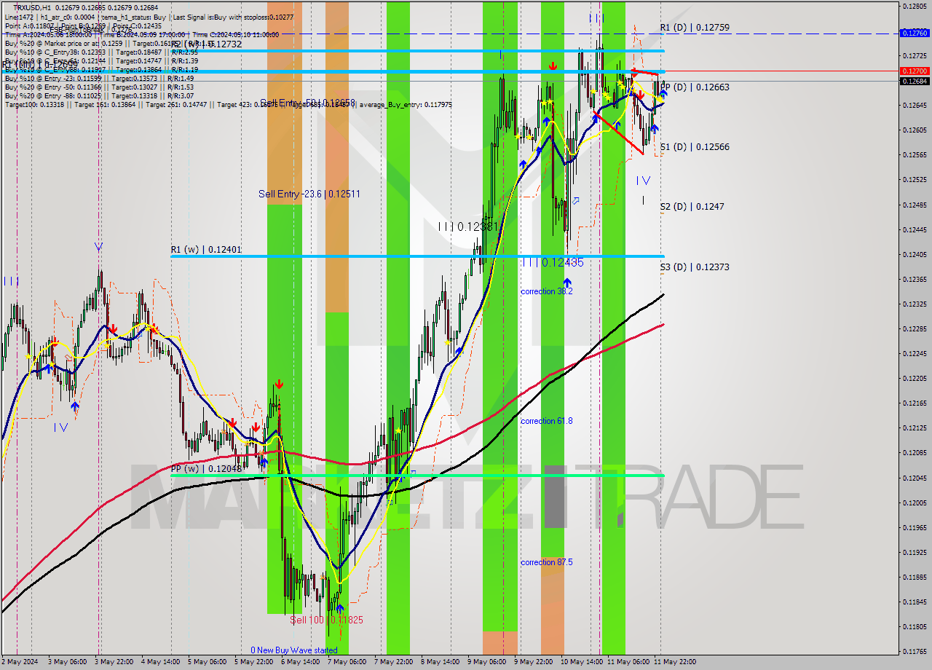Click the blue up arrow above correction 38.2
The width and height of the screenshot is (932, 670).
566,281
